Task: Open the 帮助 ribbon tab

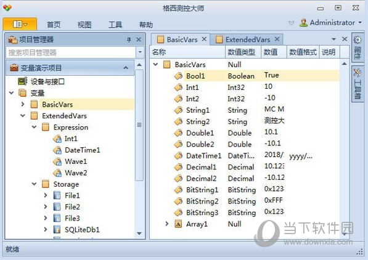Action: pyautogui.click(x=146, y=25)
